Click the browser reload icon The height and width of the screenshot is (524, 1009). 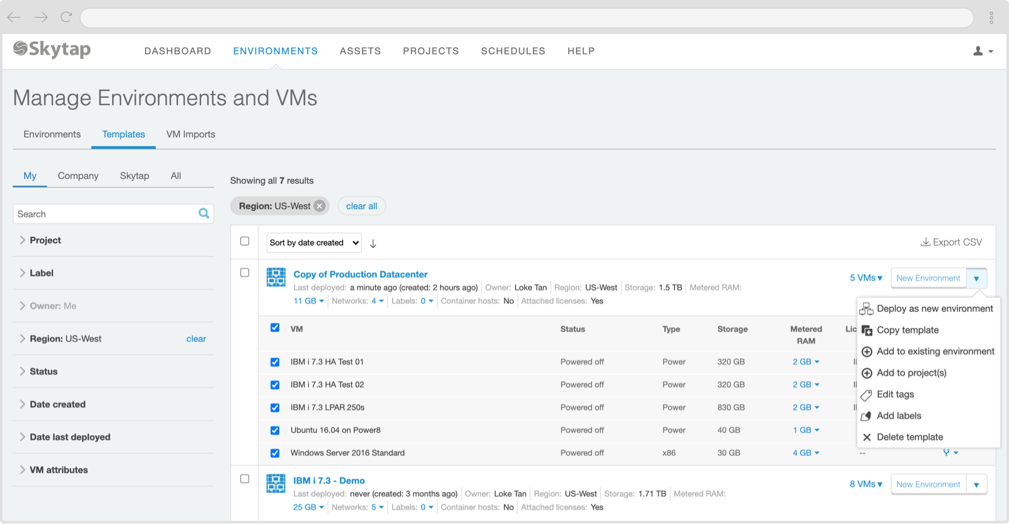[x=66, y=17]
